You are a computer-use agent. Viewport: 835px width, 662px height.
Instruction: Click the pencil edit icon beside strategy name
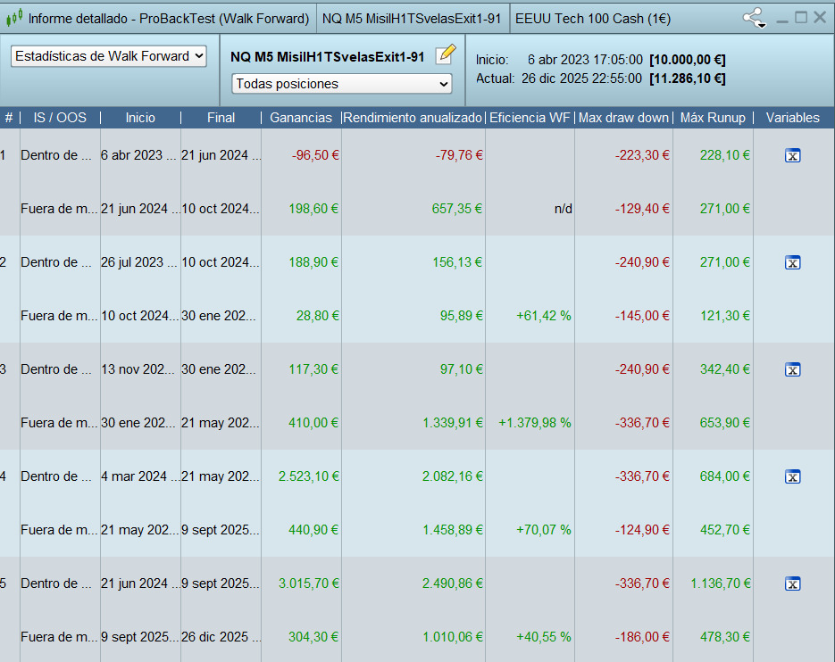point(446,54)
